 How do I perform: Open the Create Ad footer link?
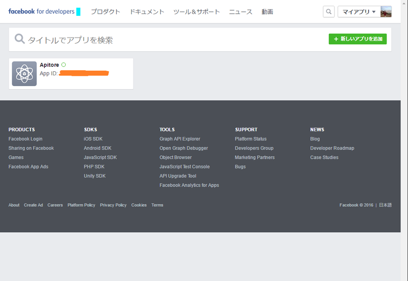(33, 205)
